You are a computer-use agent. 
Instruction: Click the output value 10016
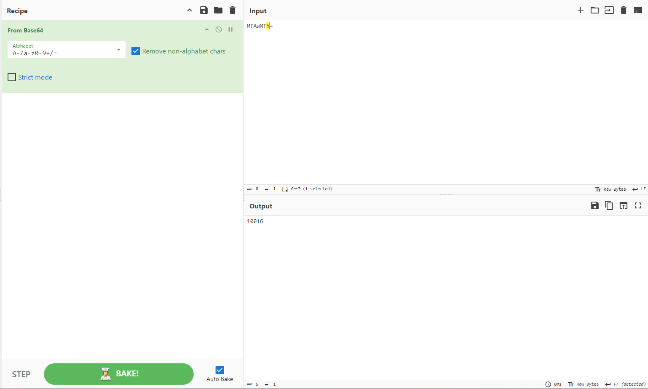pos(255,221)
